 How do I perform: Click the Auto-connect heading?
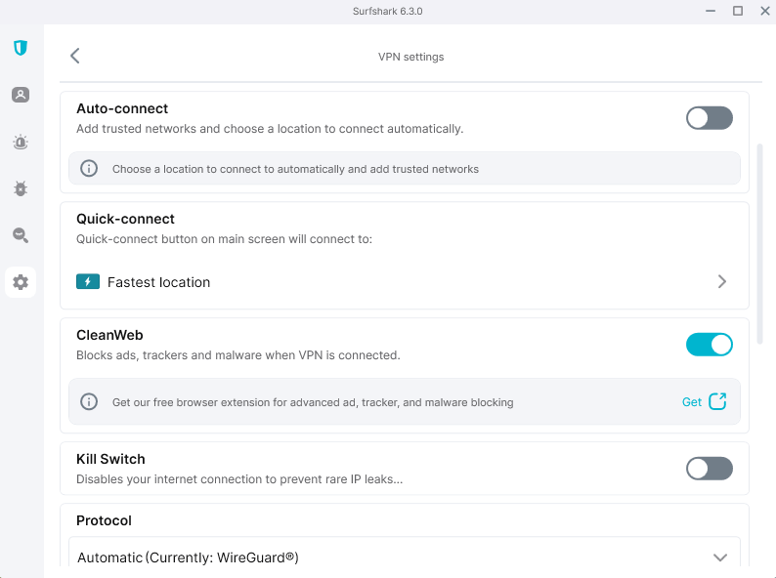click(x=122, y=108)
